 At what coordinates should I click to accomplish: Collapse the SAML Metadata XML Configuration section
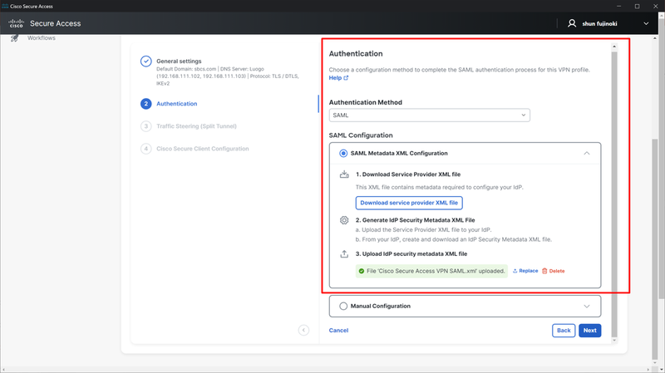click(587, 154)
